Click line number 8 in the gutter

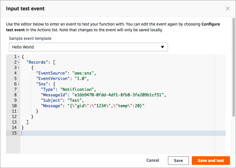tap(15, 95)
